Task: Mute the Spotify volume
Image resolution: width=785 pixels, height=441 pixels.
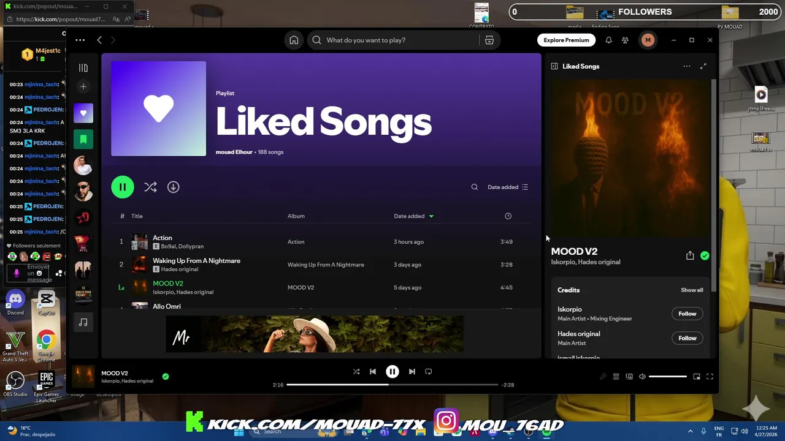Action: [x=642, y=377]
